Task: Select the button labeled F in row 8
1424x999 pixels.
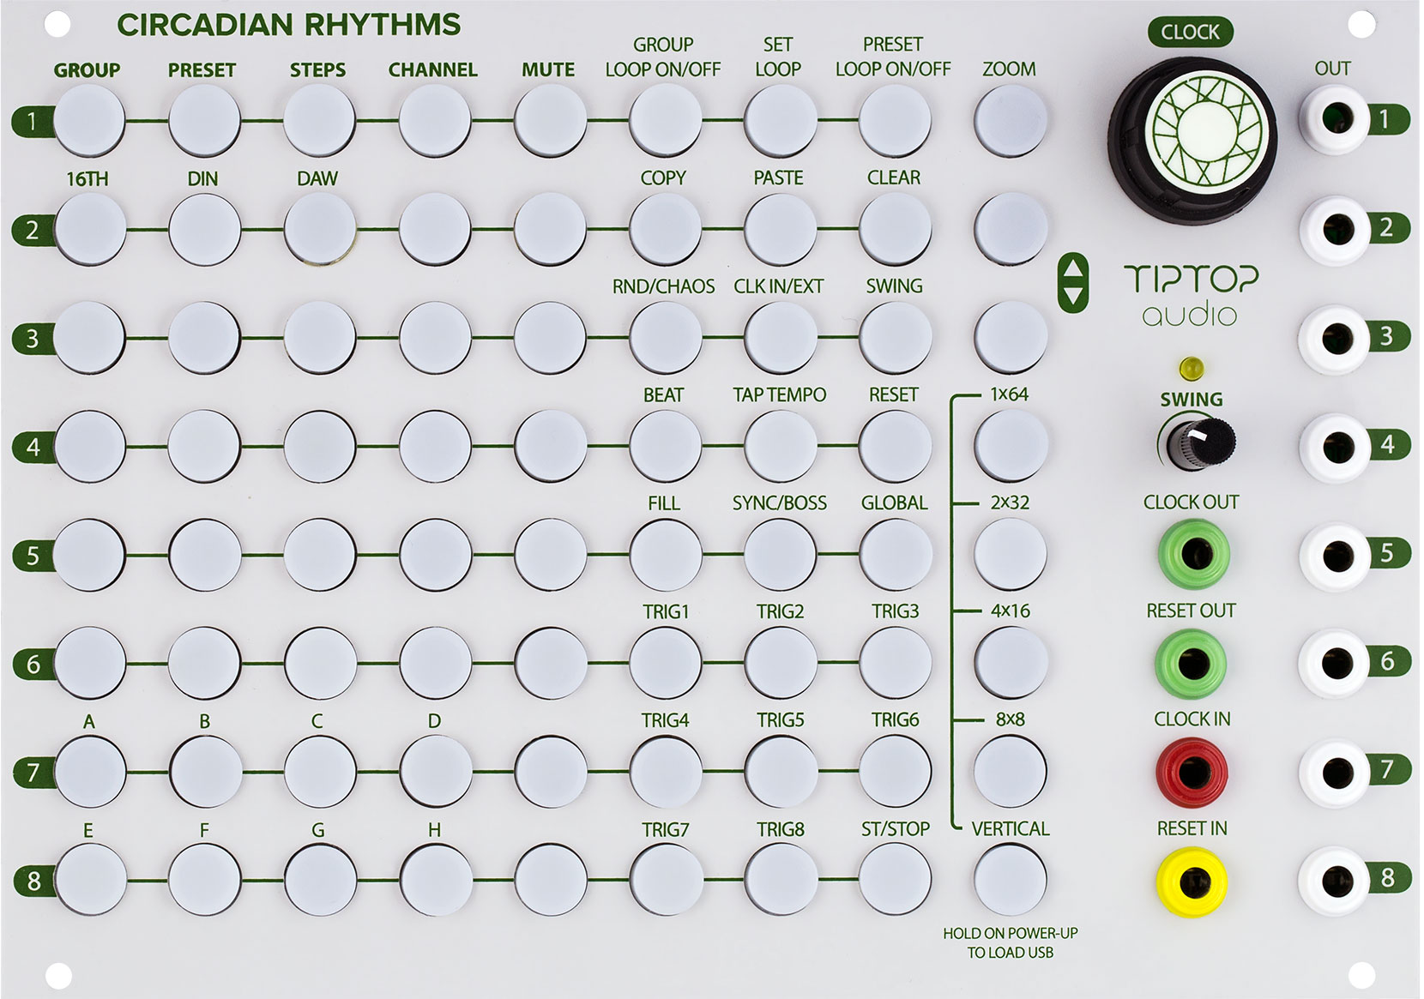Action: coord(204,880)
